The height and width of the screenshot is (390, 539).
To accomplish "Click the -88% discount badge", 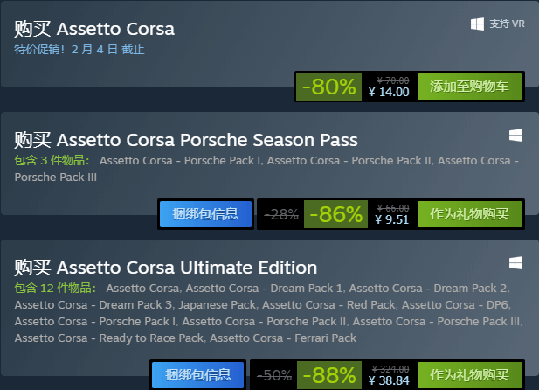I will point(329,375).
